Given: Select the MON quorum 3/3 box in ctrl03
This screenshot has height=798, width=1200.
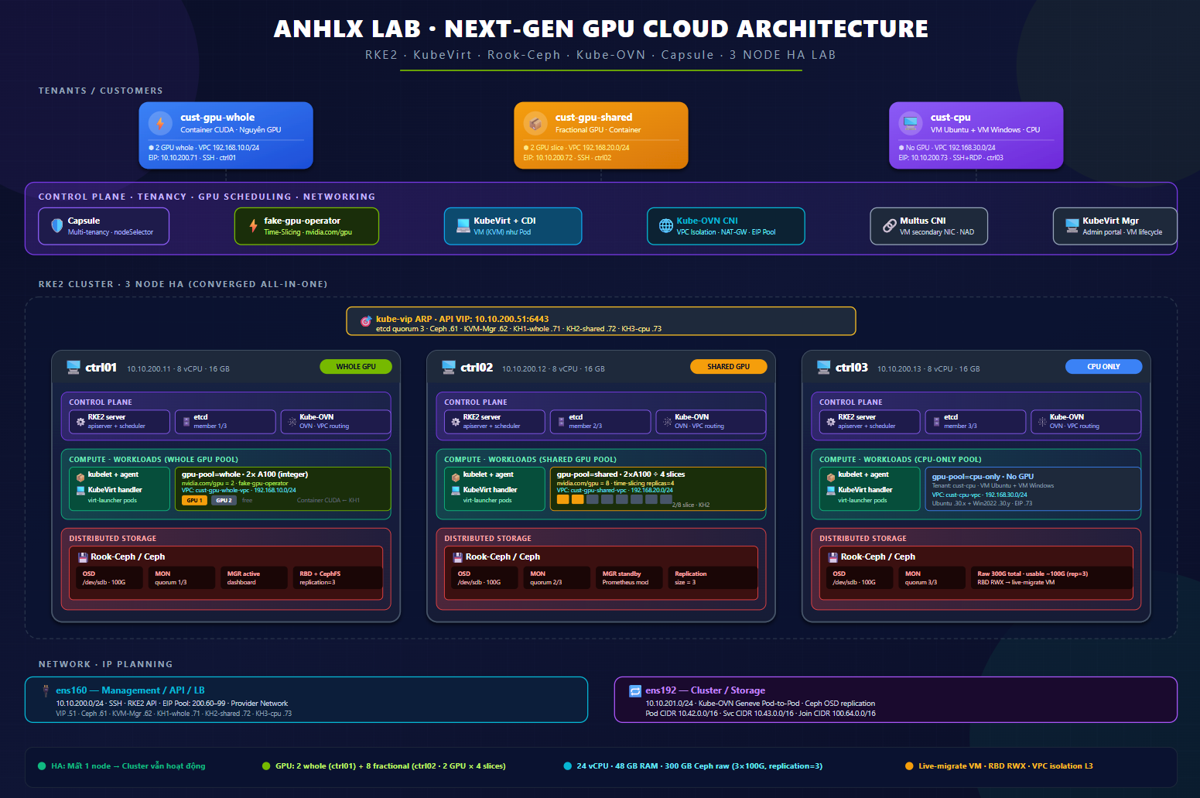Looking at the screenshot, I should 932,578.
